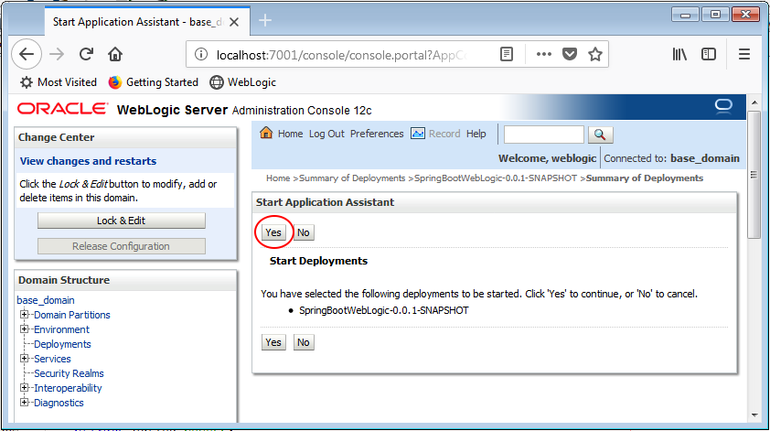Click bottom No button below deployment list
This screenshot has height=431, width=770.
click(304, 342)
